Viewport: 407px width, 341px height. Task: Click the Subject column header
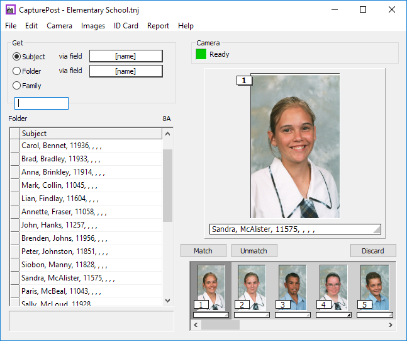pyautogui.click(x=91, y=134)
